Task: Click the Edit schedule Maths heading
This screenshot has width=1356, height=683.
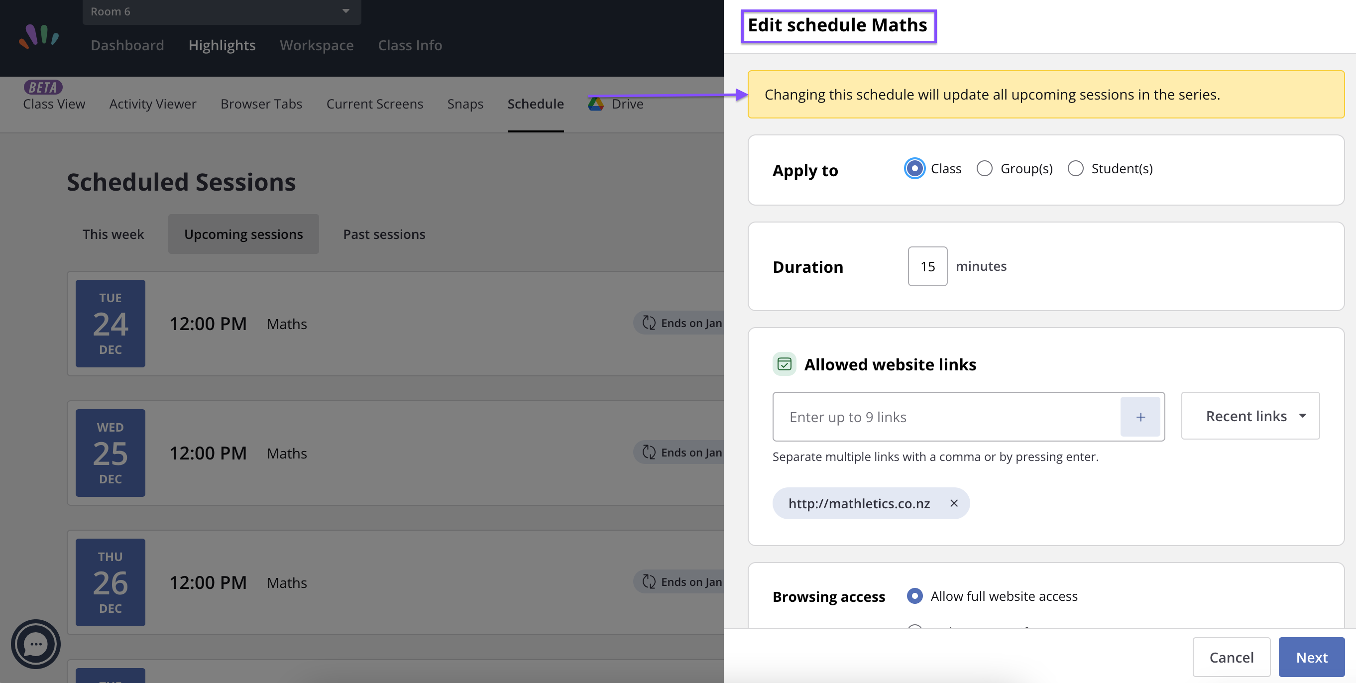Action: [837, 25]
